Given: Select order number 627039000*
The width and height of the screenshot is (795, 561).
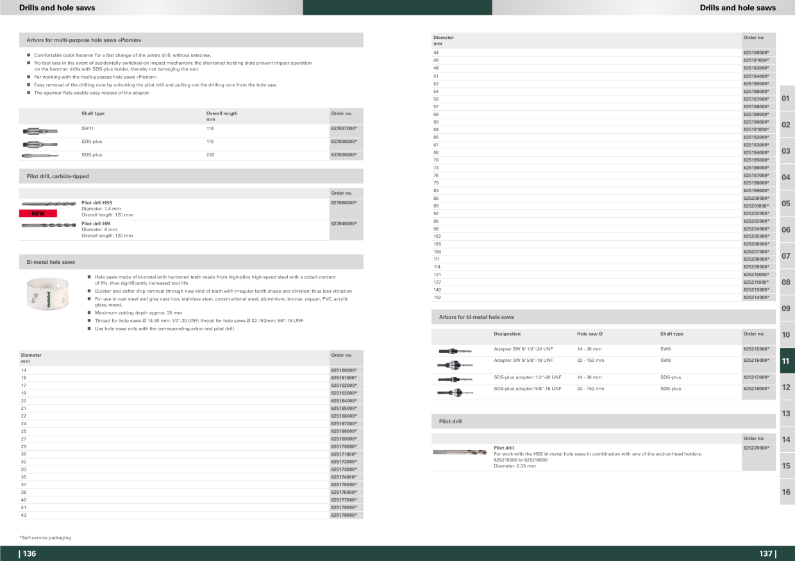Looking at the screenshot, I should tap(344, 154).
